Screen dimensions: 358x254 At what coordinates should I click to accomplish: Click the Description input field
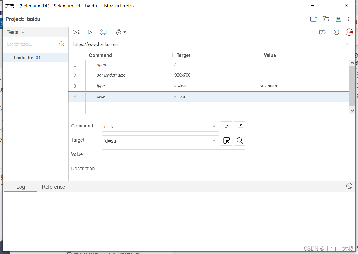[174, 169]
